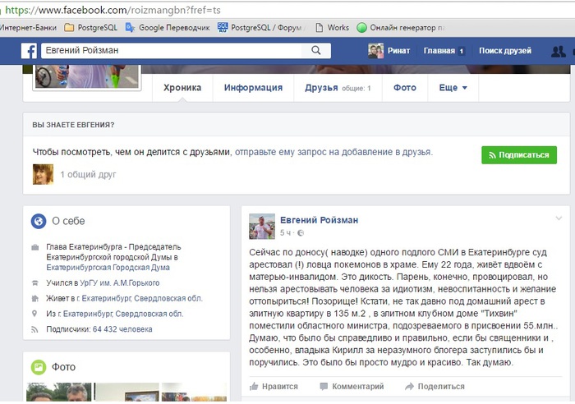The height and width of the screenshot is (404, 575).
Task: Click the education icon beside Учился в
Action: click(x=34, y=283)
